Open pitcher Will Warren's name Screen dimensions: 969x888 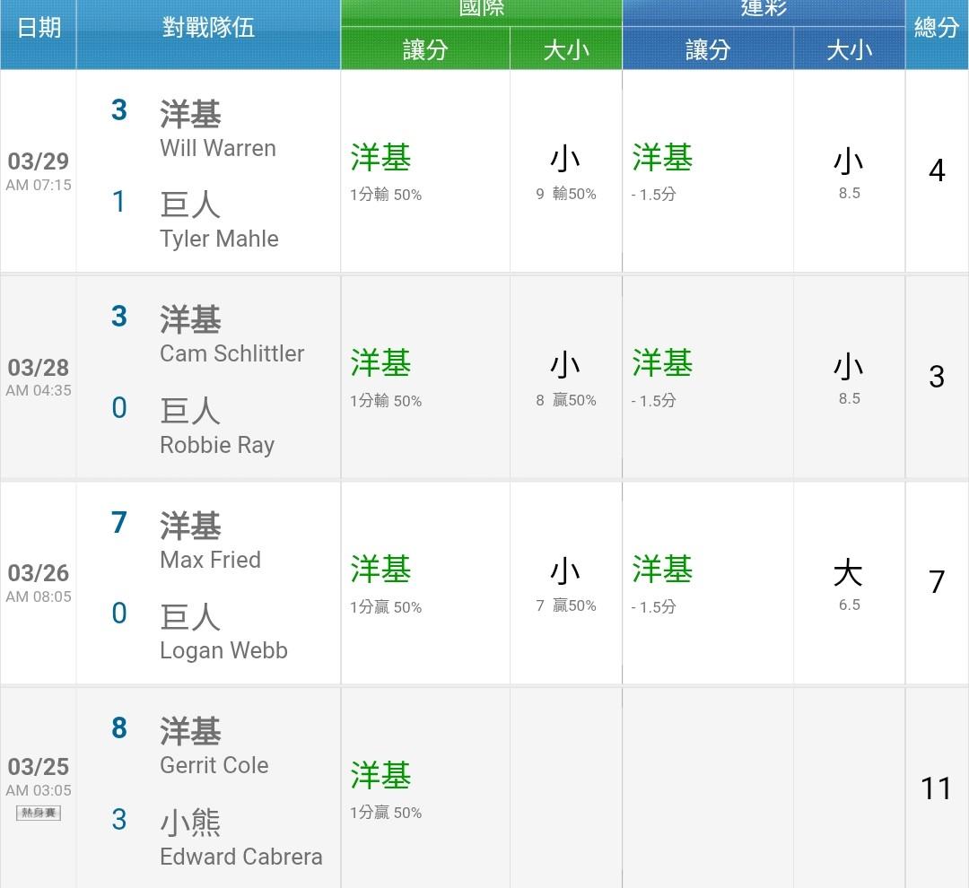tap(218, 148)
